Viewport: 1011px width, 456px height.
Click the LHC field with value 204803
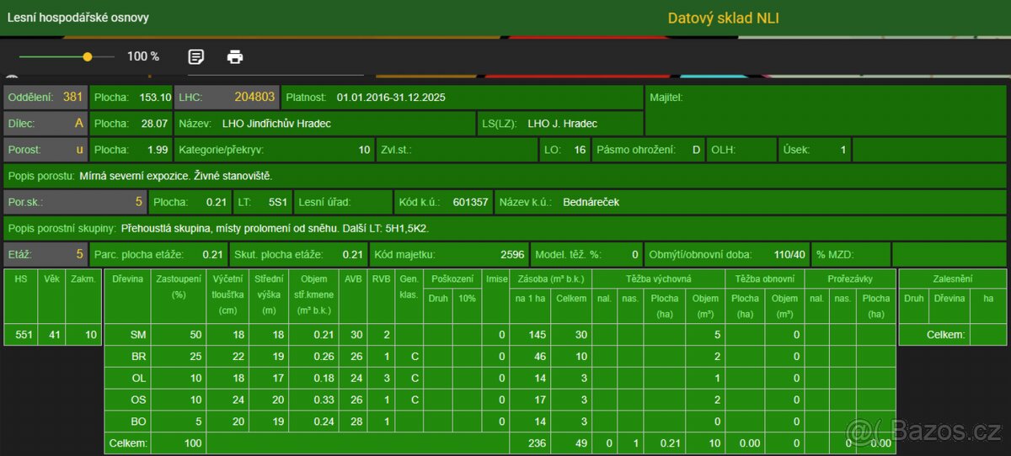click(227, 98)
